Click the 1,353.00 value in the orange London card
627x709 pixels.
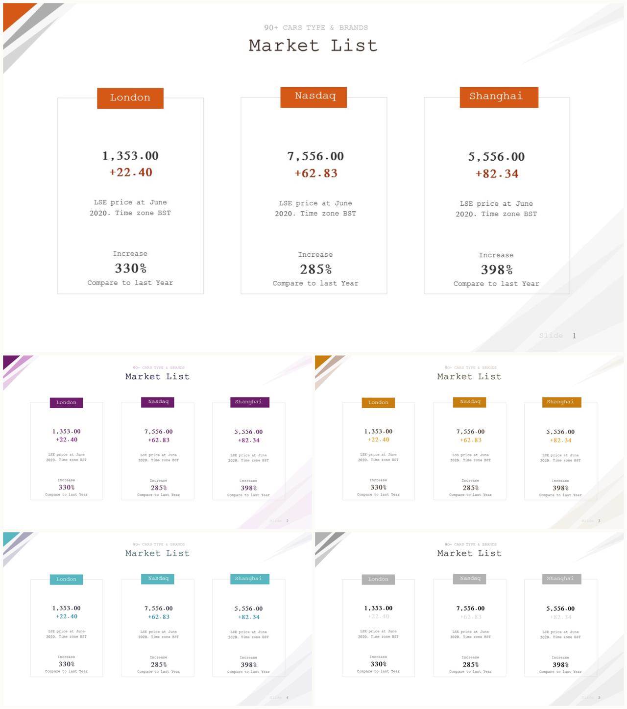tap(130, 156)
